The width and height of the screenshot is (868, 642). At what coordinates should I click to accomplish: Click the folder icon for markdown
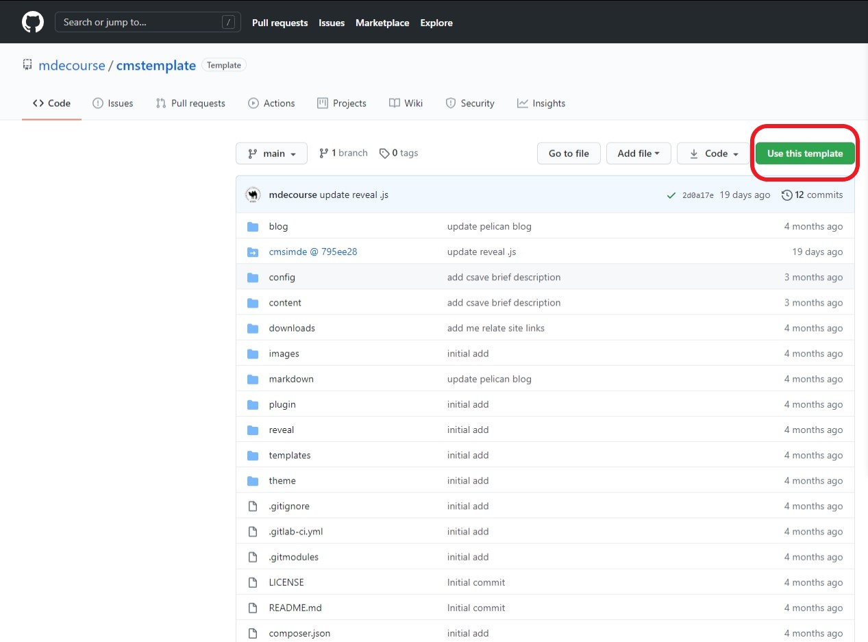(x=253, y=379)
